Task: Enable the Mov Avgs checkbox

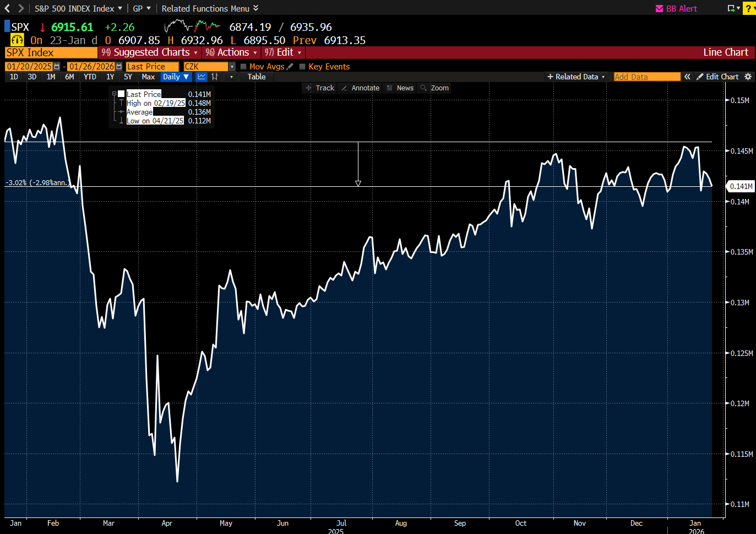Action: coord(243,67)
